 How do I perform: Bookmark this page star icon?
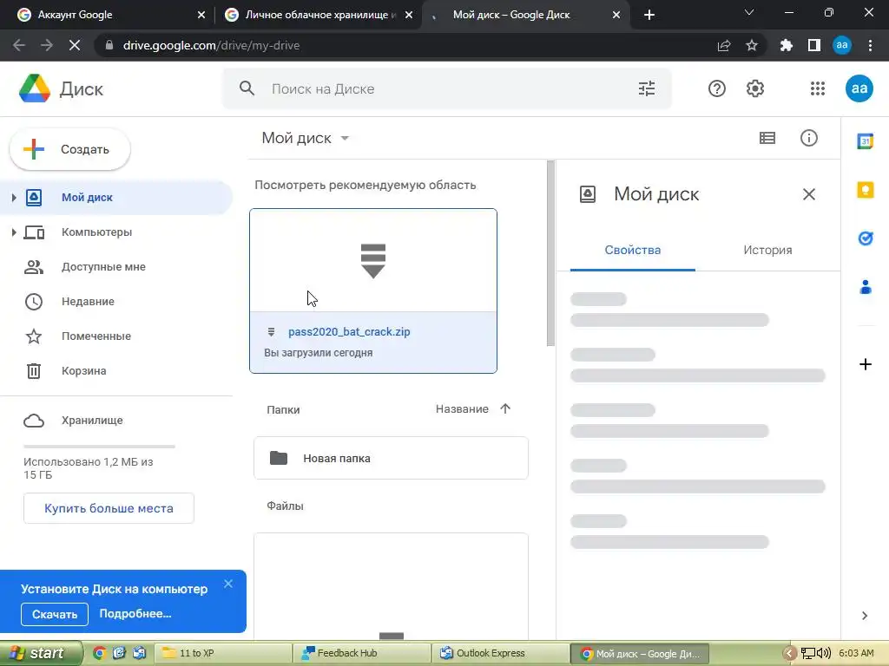click(752, 45)
